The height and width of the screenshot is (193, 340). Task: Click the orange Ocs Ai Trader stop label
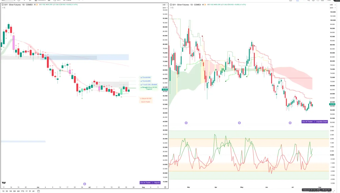[146, 102]
